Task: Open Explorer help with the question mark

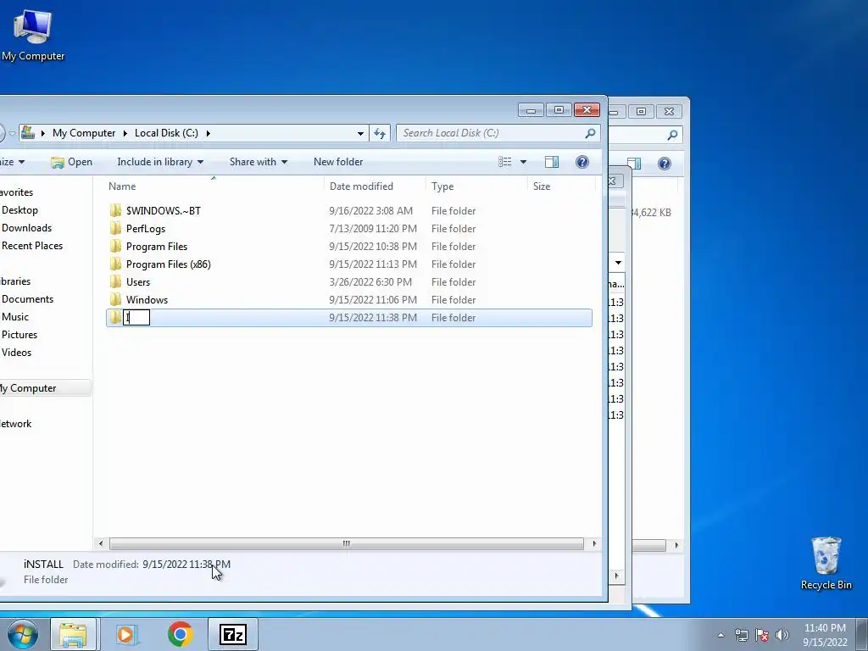Action: pos(581,162)
